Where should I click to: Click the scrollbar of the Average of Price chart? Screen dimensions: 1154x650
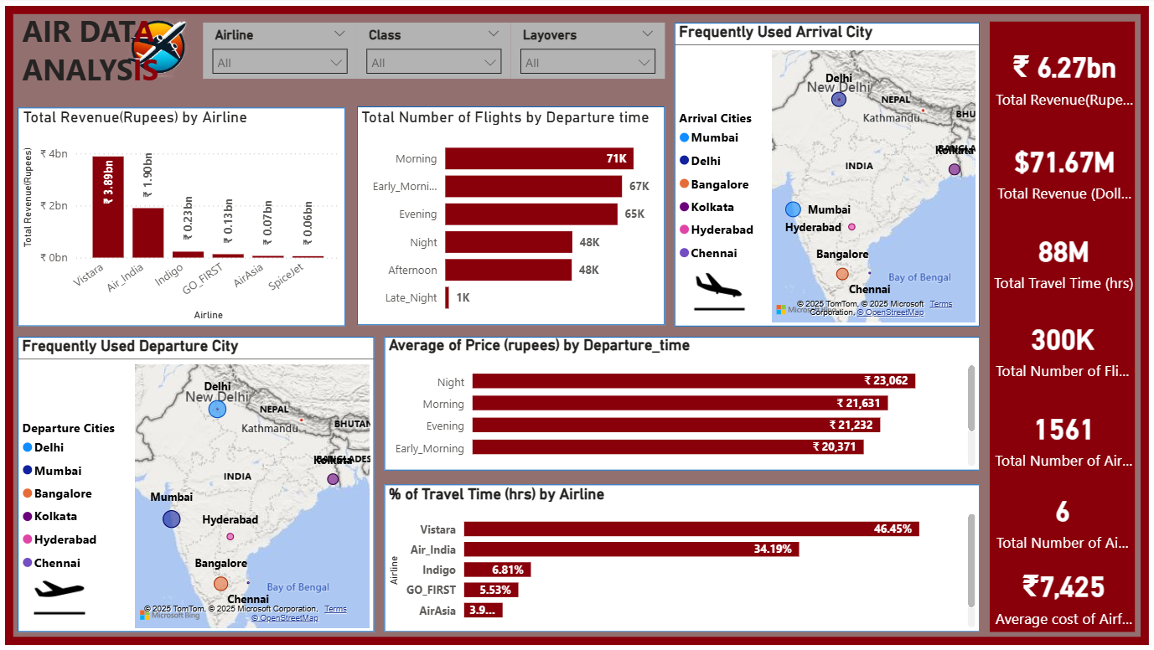(x=971, y=398)
